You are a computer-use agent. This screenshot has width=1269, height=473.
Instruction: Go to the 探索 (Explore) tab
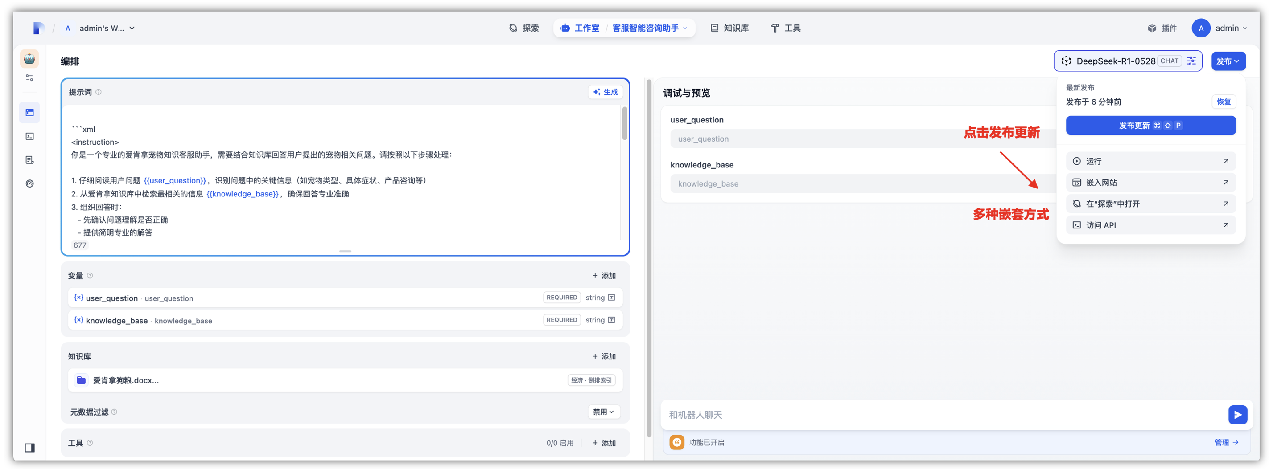(523, 28)
